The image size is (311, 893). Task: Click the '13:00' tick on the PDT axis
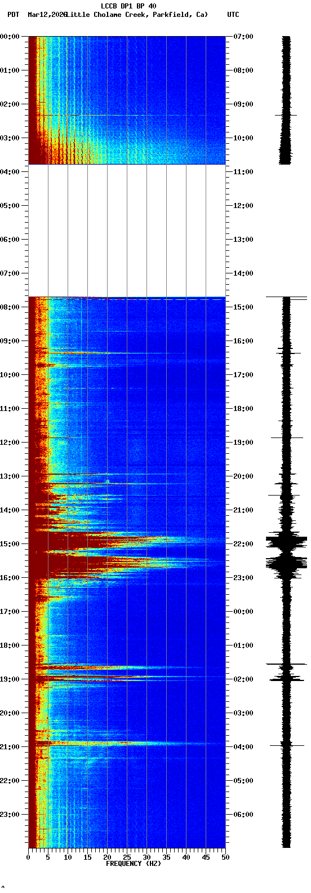click(10, 476)
